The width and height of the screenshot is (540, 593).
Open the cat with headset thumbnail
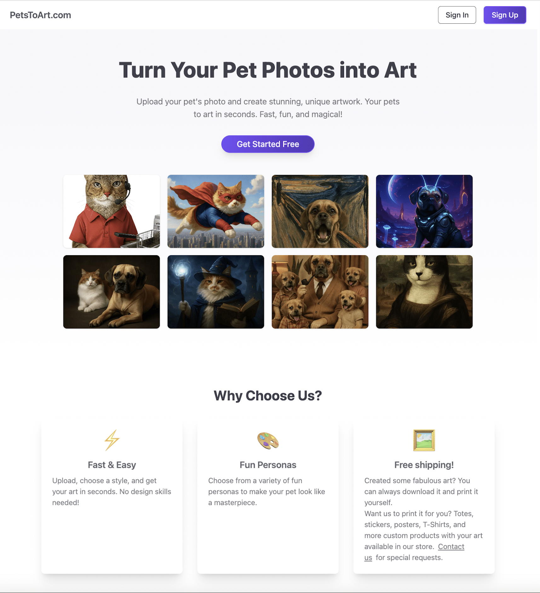pyautogui.click(x=112, y=211)
